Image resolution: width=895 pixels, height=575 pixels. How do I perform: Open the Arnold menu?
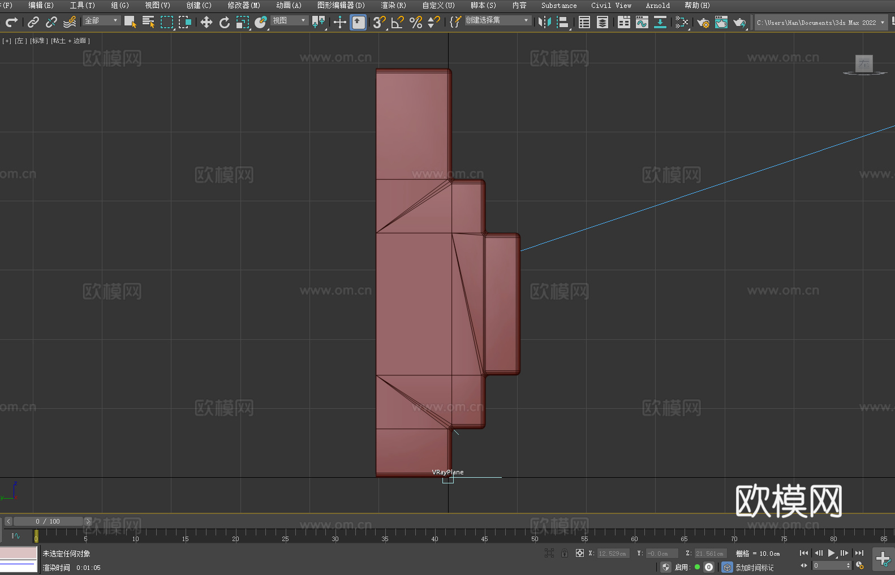657,5
